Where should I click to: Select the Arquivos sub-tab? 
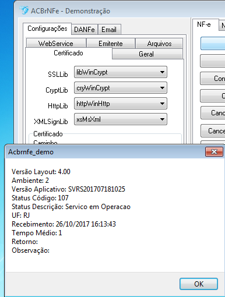click(x=159, y=44)
